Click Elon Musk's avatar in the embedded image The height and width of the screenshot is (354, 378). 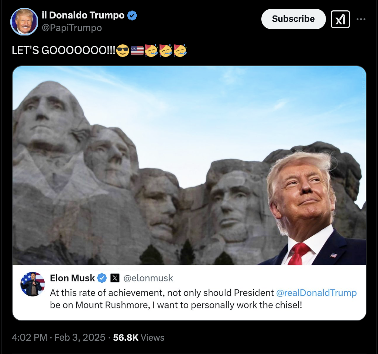[32, 284]
